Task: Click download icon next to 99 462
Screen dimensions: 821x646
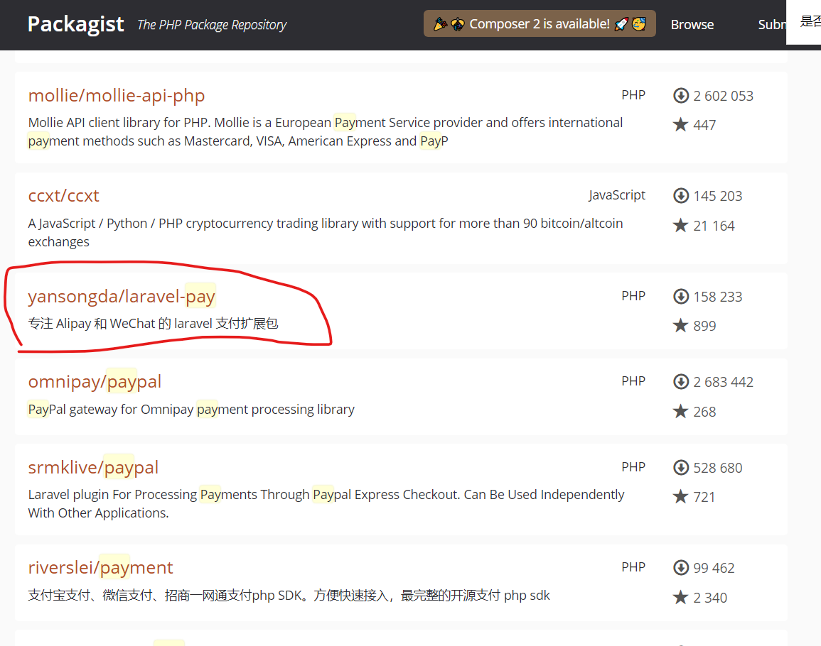Action: click(x=681, y=567)
